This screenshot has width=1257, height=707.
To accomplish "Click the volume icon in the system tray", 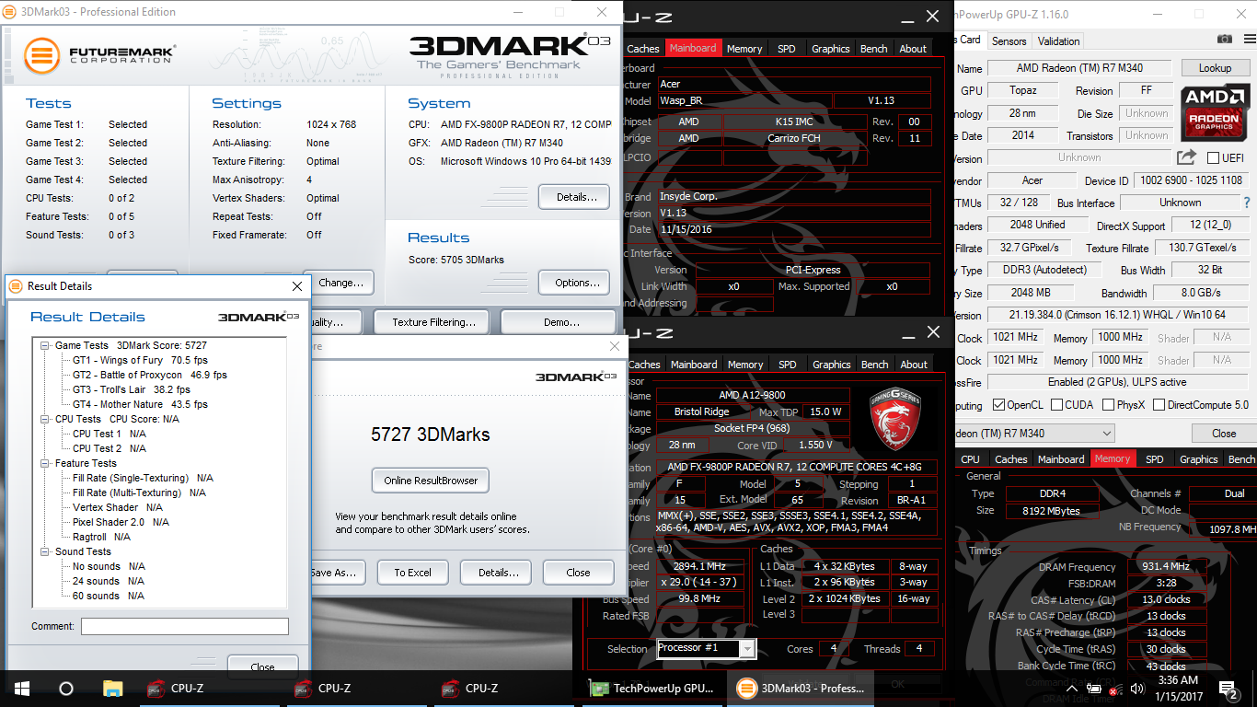I will click(1140, 688).
